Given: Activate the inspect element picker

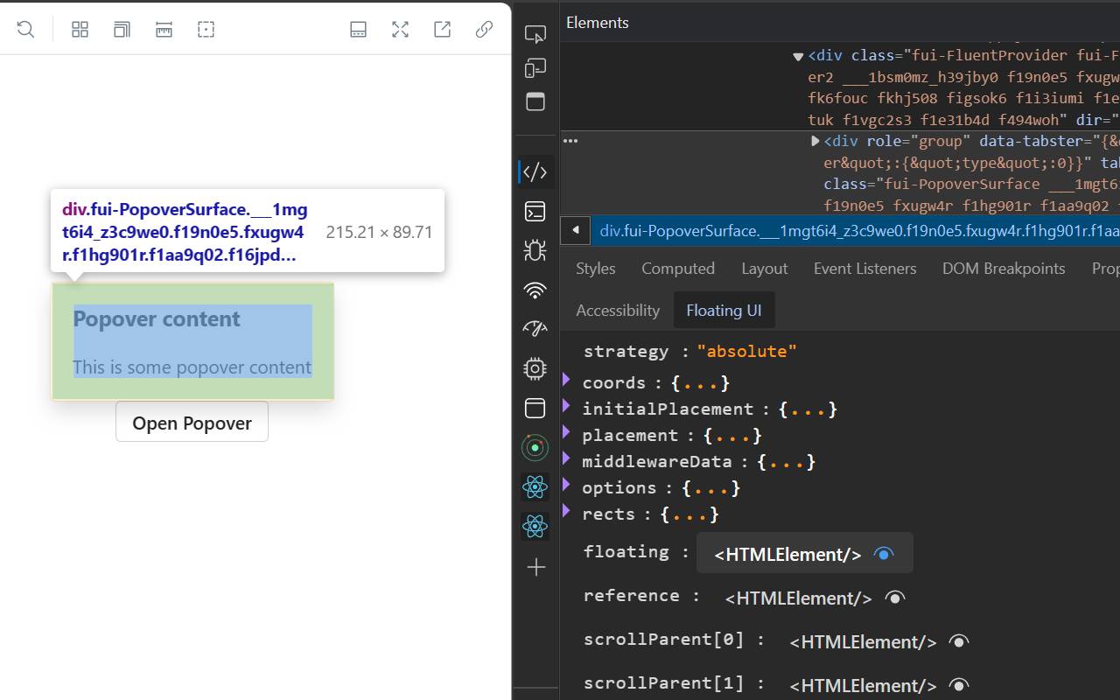Looking at the screenshot, I should point(535,34).
